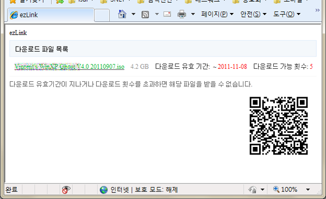Screen dimensions: 326x199
Task: Open the 도구(O) menu
Action: tap(287, 14)
